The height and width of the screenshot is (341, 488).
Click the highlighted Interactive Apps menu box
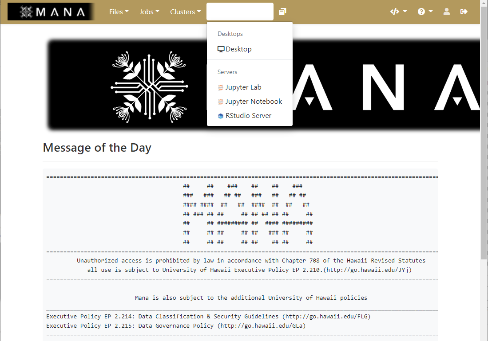(240, 12)
